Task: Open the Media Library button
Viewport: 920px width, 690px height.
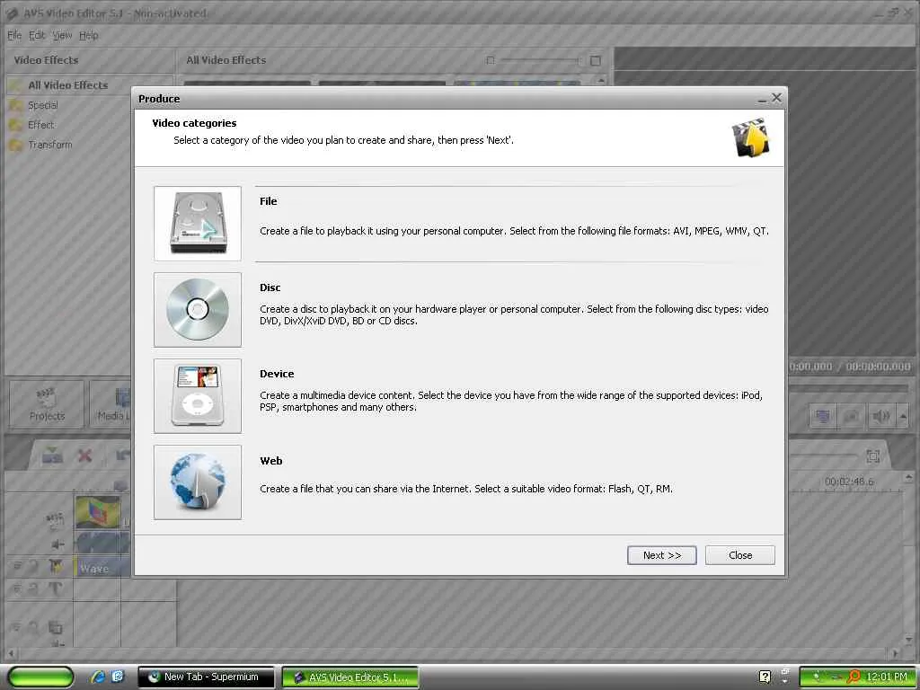Action: point(111,404)
